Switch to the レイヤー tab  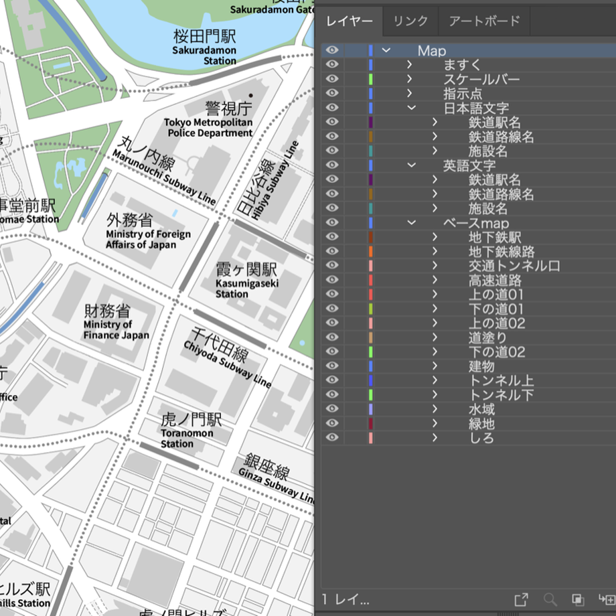pyautogui.click(x=350, y=21)
